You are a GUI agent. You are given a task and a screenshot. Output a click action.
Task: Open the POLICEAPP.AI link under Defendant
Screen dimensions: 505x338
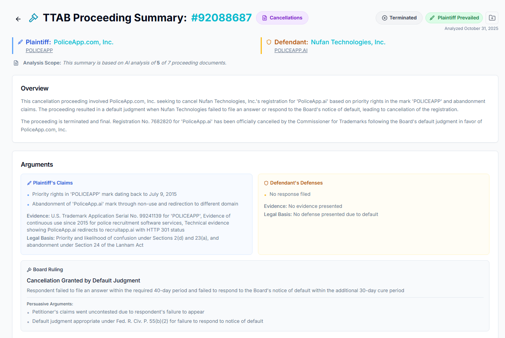pos(291,50)
